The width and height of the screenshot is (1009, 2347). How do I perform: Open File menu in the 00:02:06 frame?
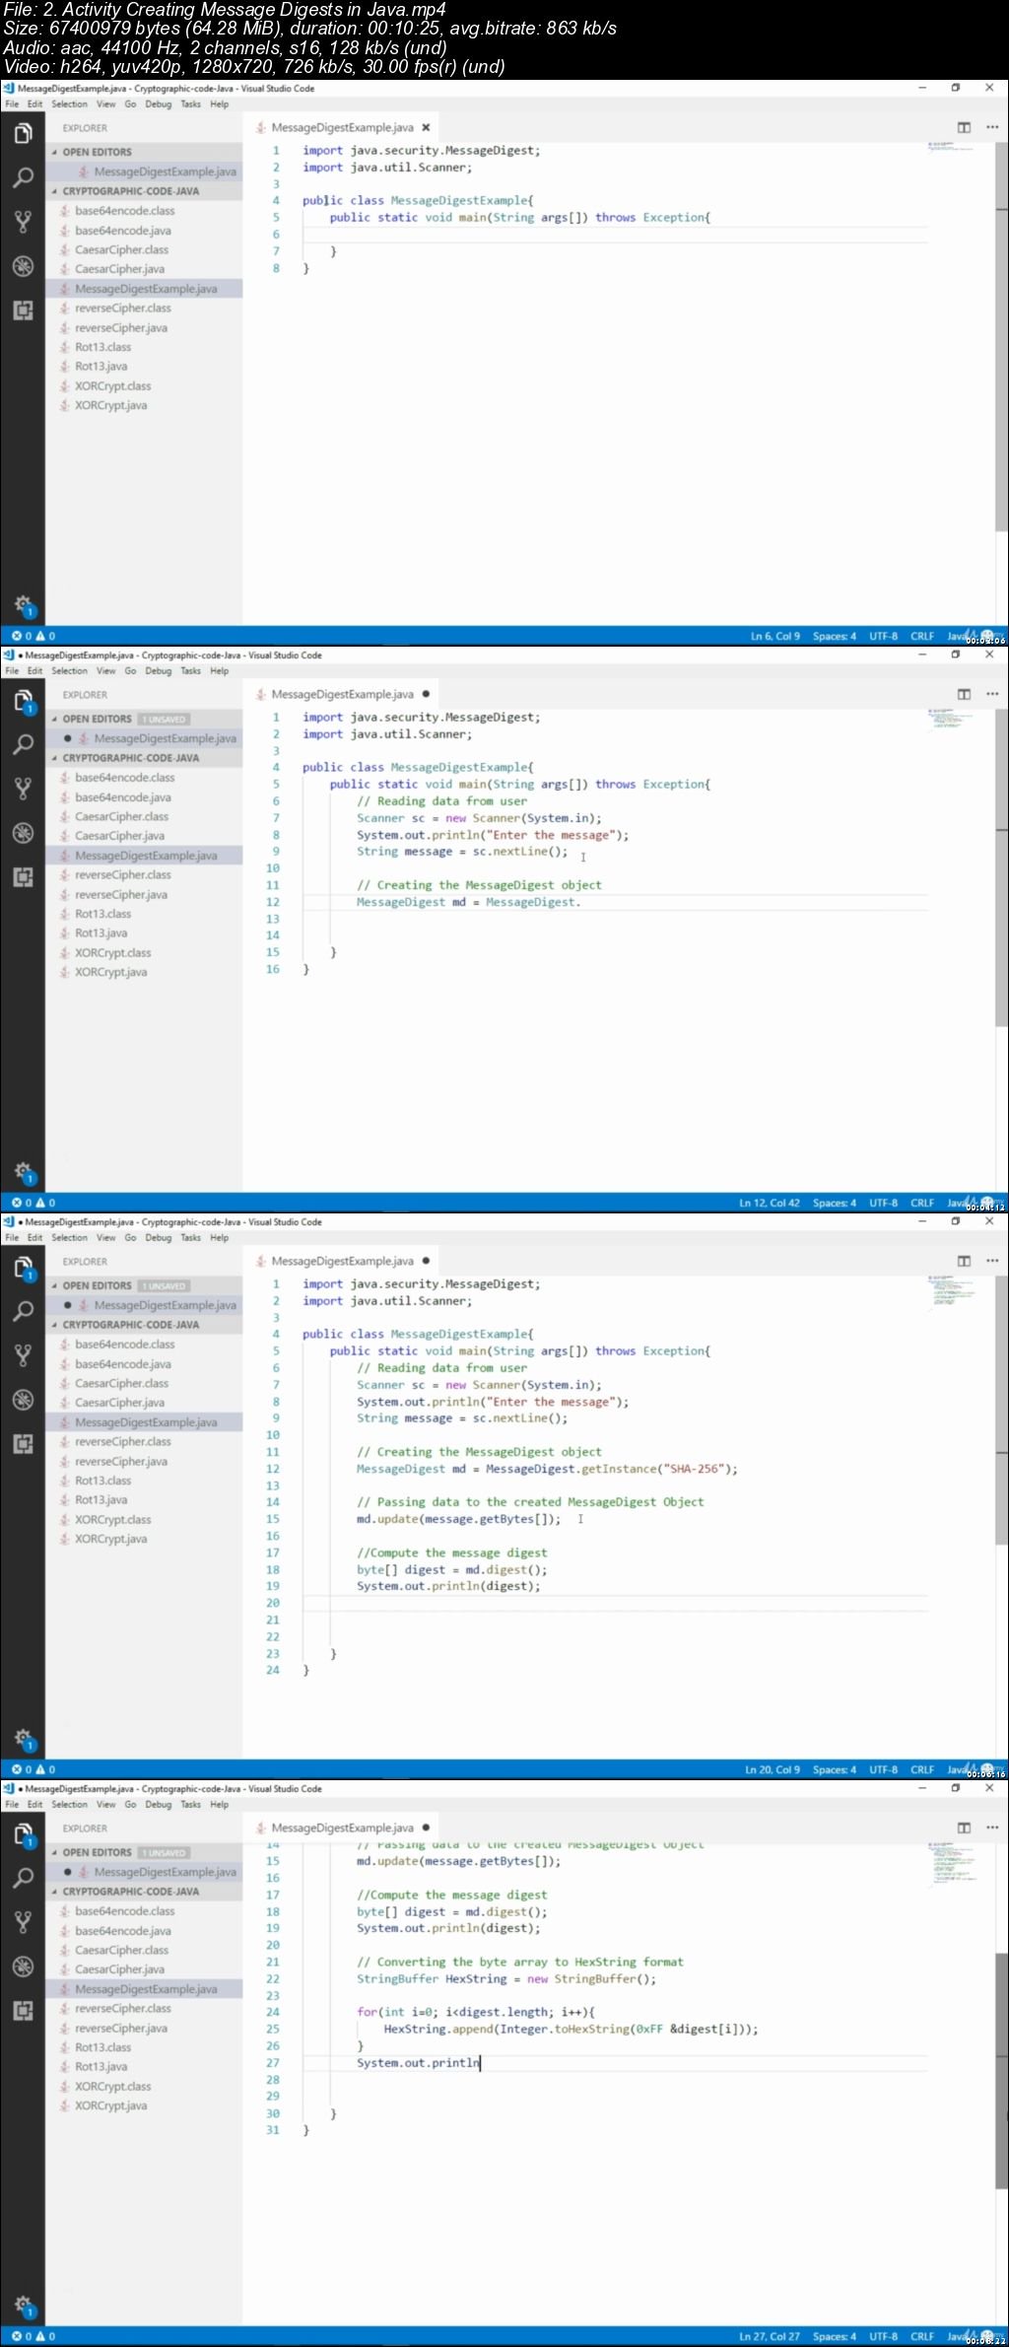(12, 104)
